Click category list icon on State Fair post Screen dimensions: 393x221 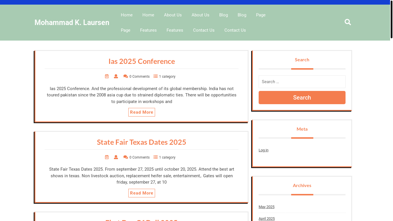click(156, 157)
